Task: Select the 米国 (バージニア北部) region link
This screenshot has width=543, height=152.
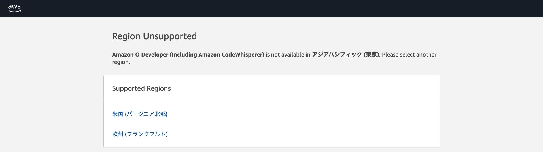Action: [140, 114]
